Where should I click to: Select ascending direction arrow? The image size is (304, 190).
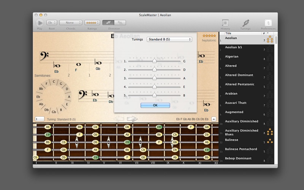tap(108, 23)
